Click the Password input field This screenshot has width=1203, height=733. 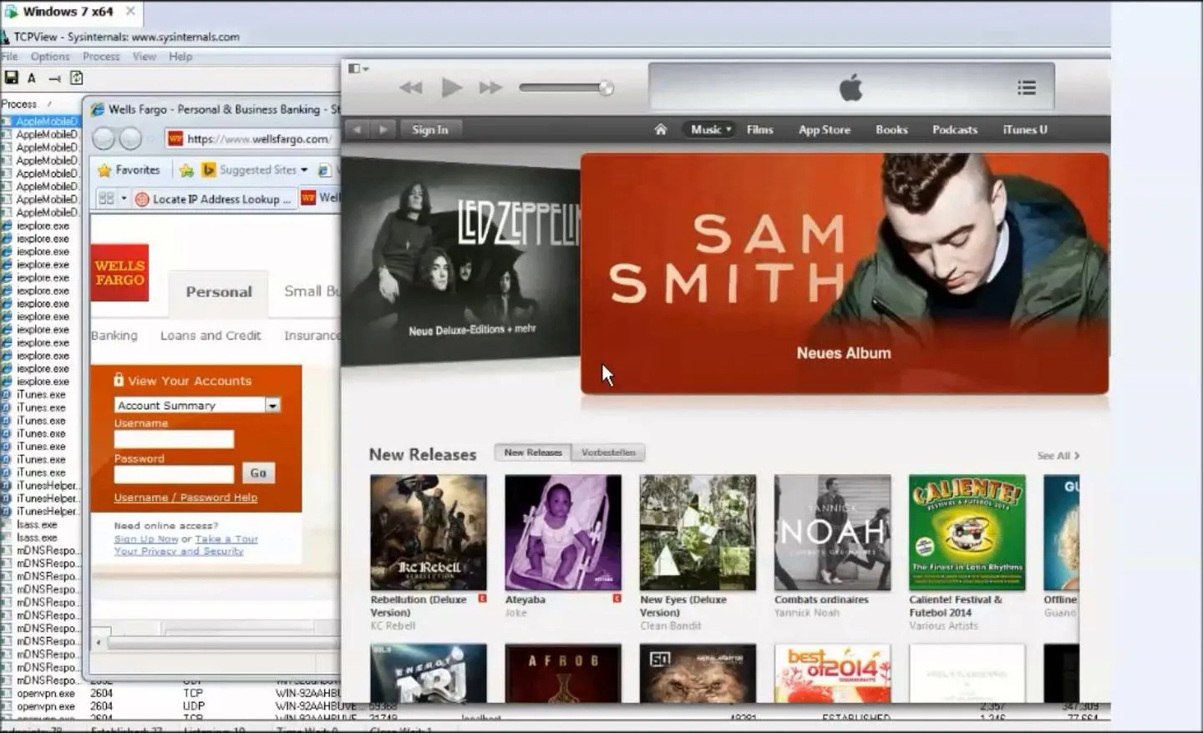pyautogui.click(x=174, y=474)
